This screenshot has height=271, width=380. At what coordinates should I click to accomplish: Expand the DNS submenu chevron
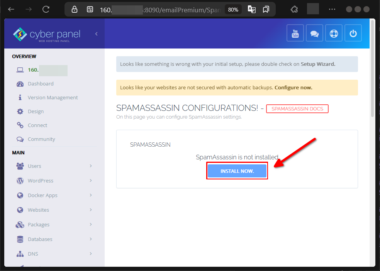(x=91, y=254)
